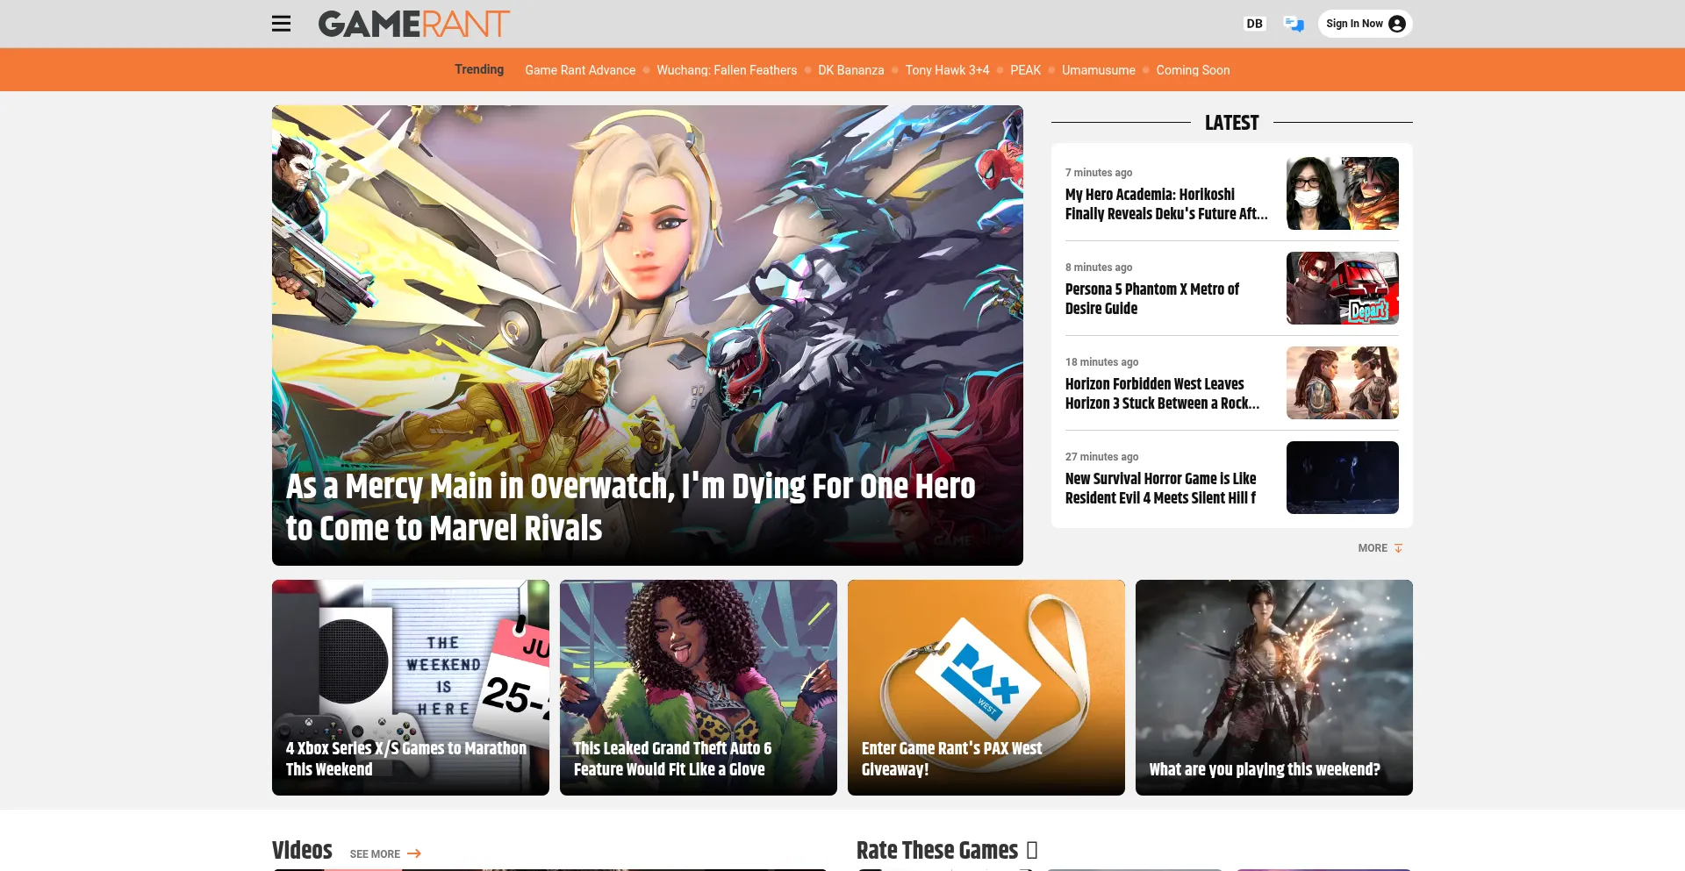Open Game Rant Advance trending link
The image size is (1685, 871).
coord(580,70)
